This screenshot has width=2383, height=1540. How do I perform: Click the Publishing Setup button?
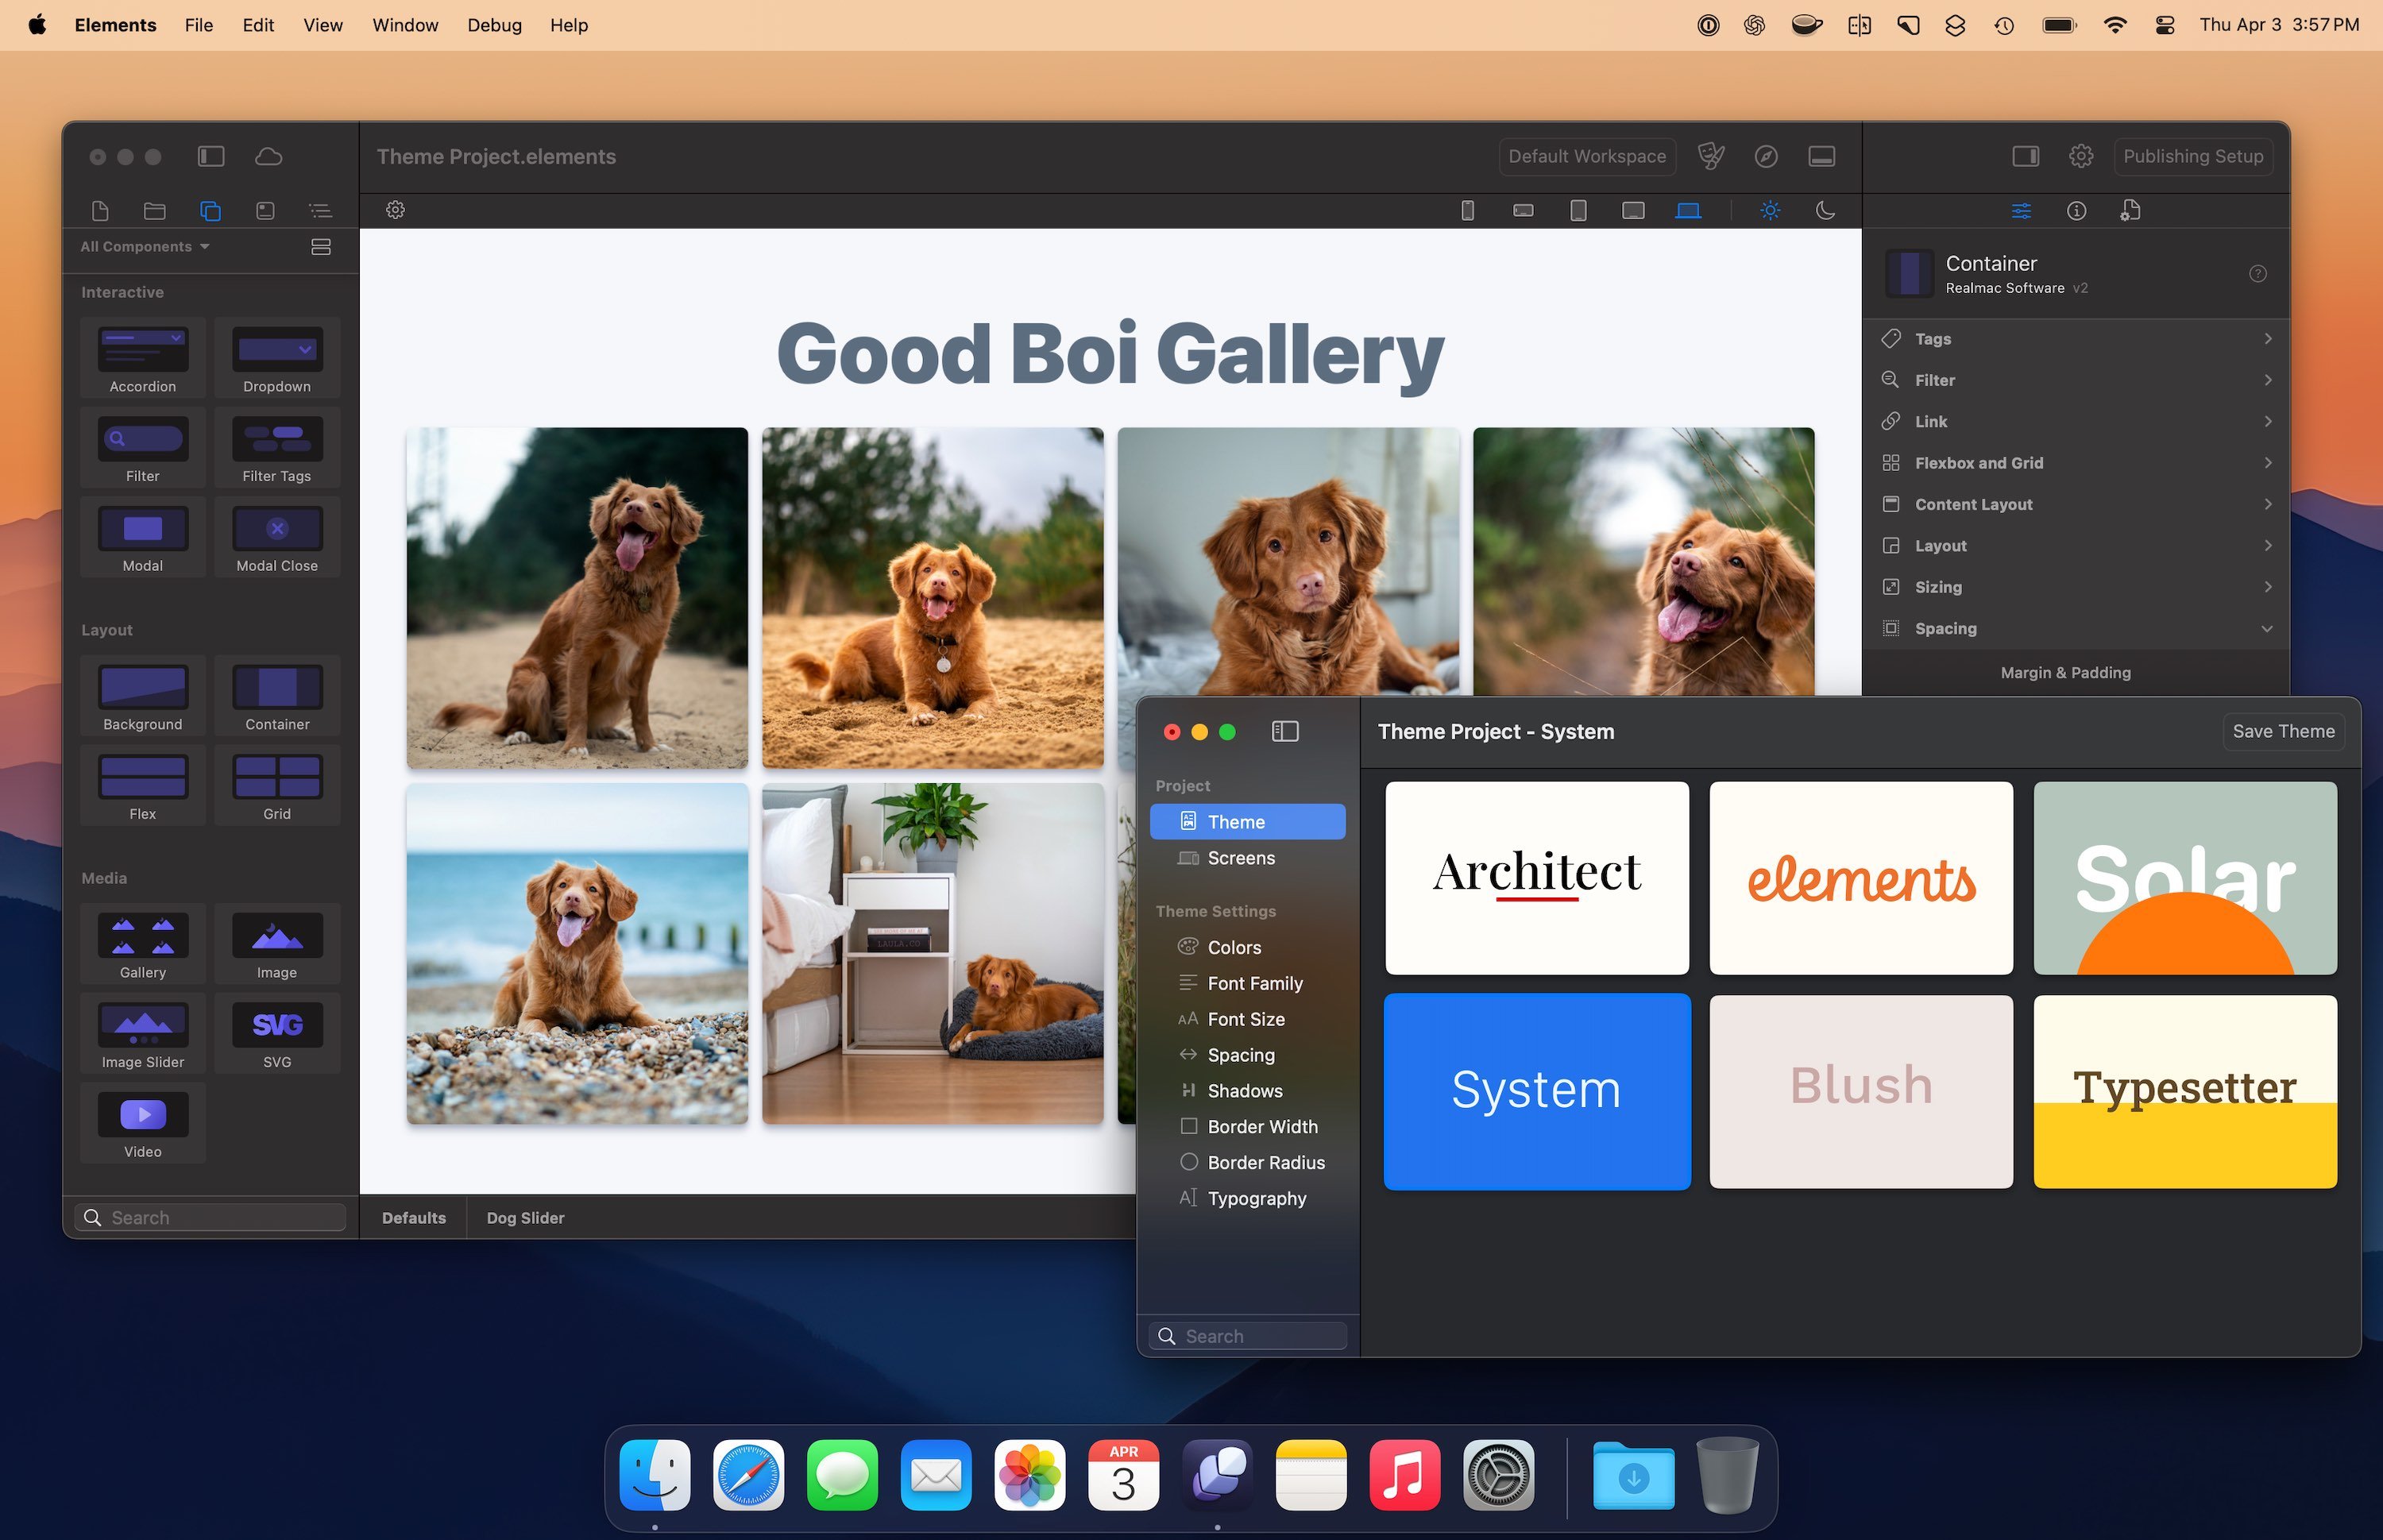(x=2192, y=157)
